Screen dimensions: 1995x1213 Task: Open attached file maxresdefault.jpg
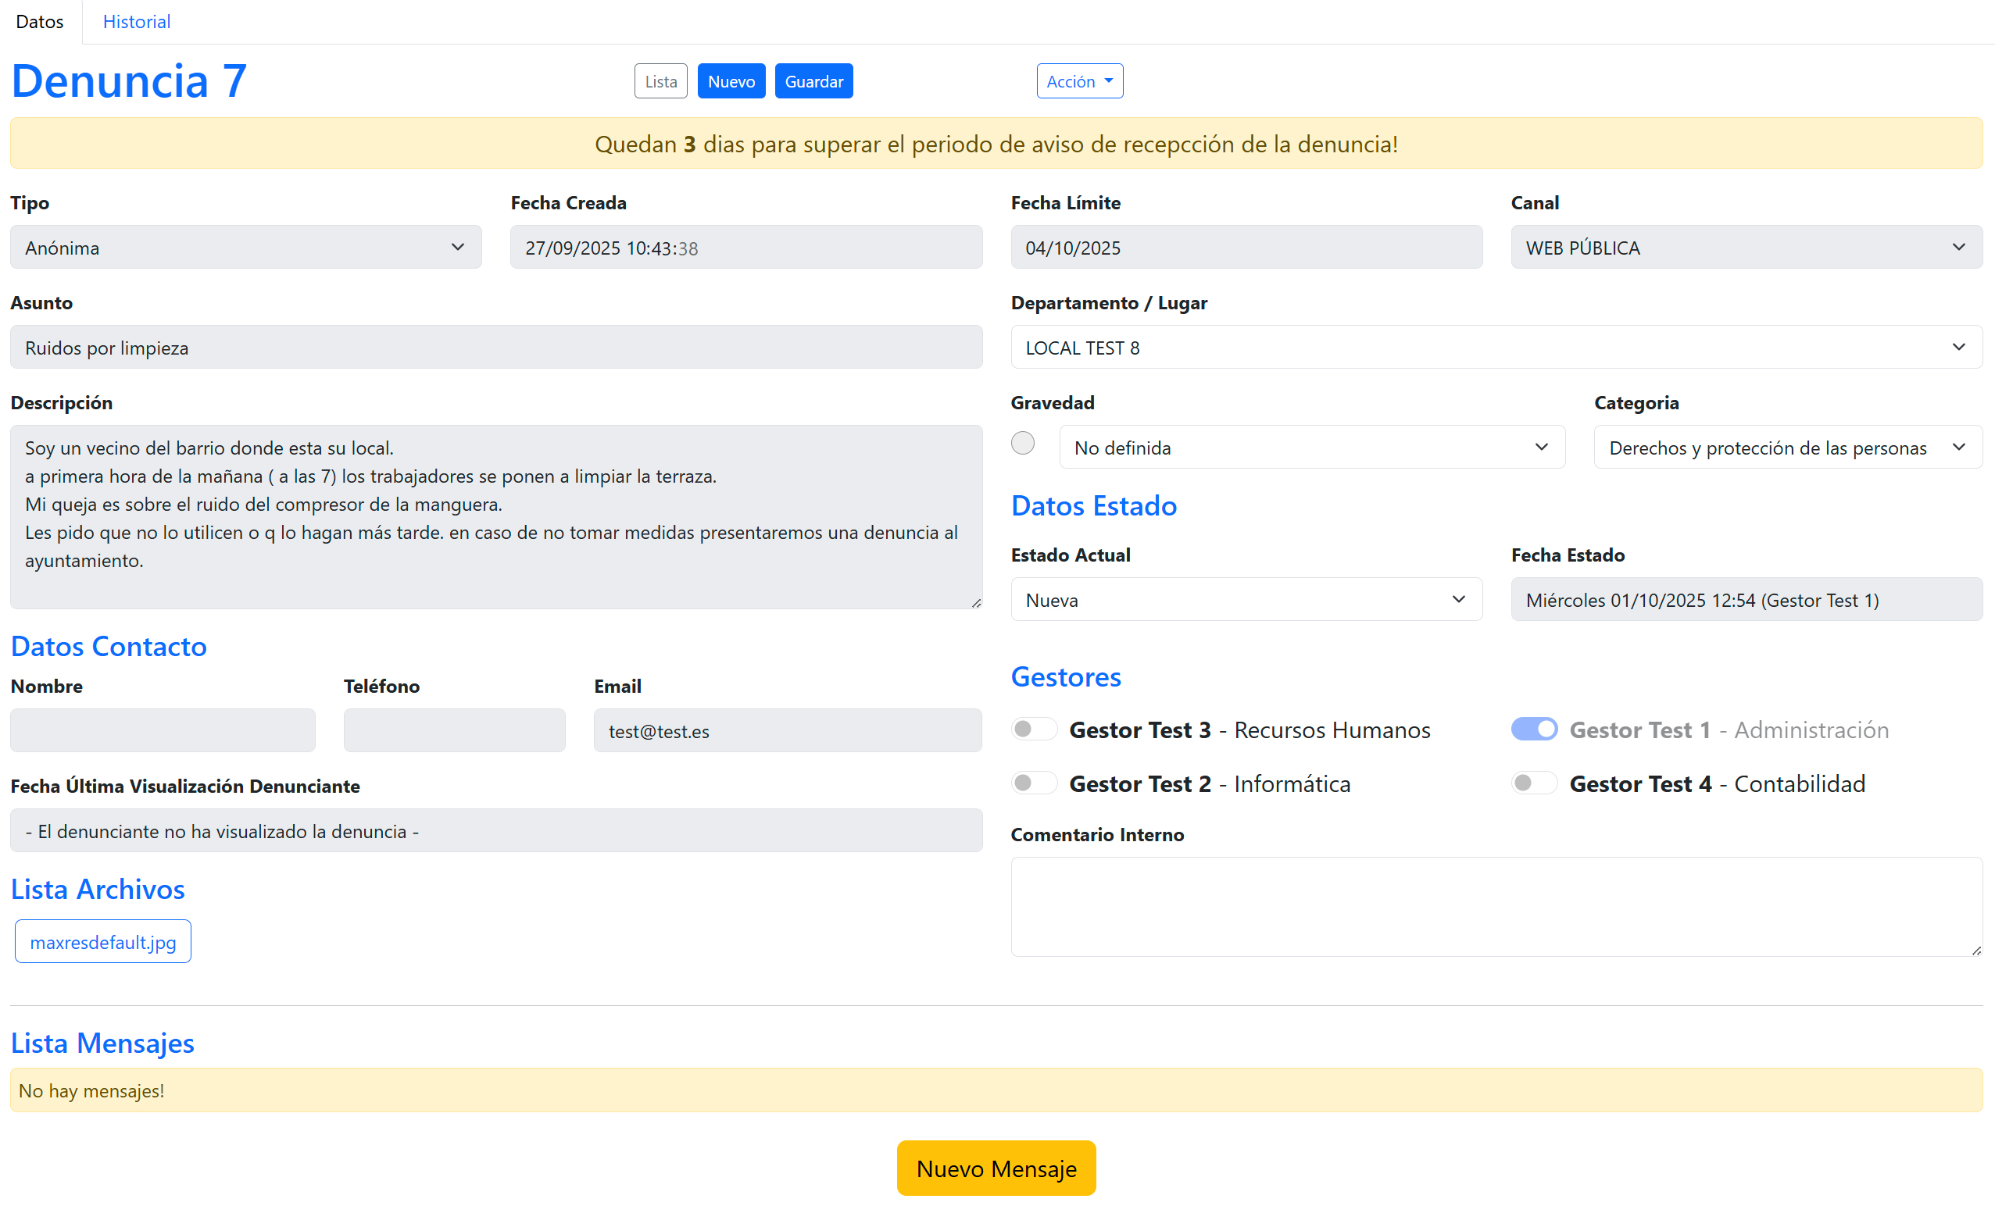pyautogui.click(x=103, y=942)
